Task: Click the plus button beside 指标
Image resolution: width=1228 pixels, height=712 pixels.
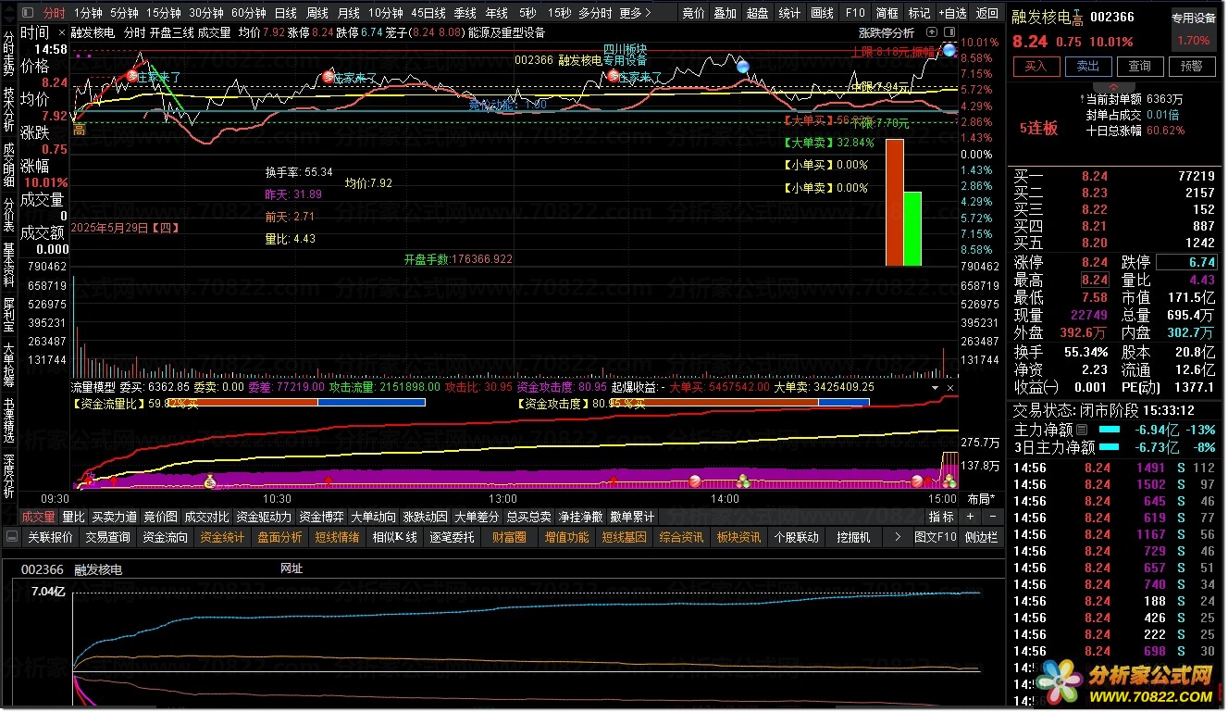Action: point(970,517)
